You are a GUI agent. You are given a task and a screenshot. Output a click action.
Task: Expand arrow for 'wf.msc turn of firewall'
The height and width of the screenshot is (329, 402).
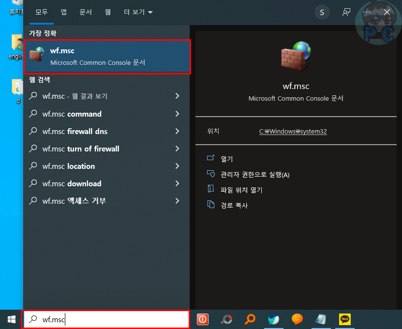pos(177,149)
